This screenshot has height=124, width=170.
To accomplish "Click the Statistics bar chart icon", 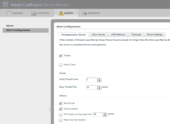I will (33, 13).
